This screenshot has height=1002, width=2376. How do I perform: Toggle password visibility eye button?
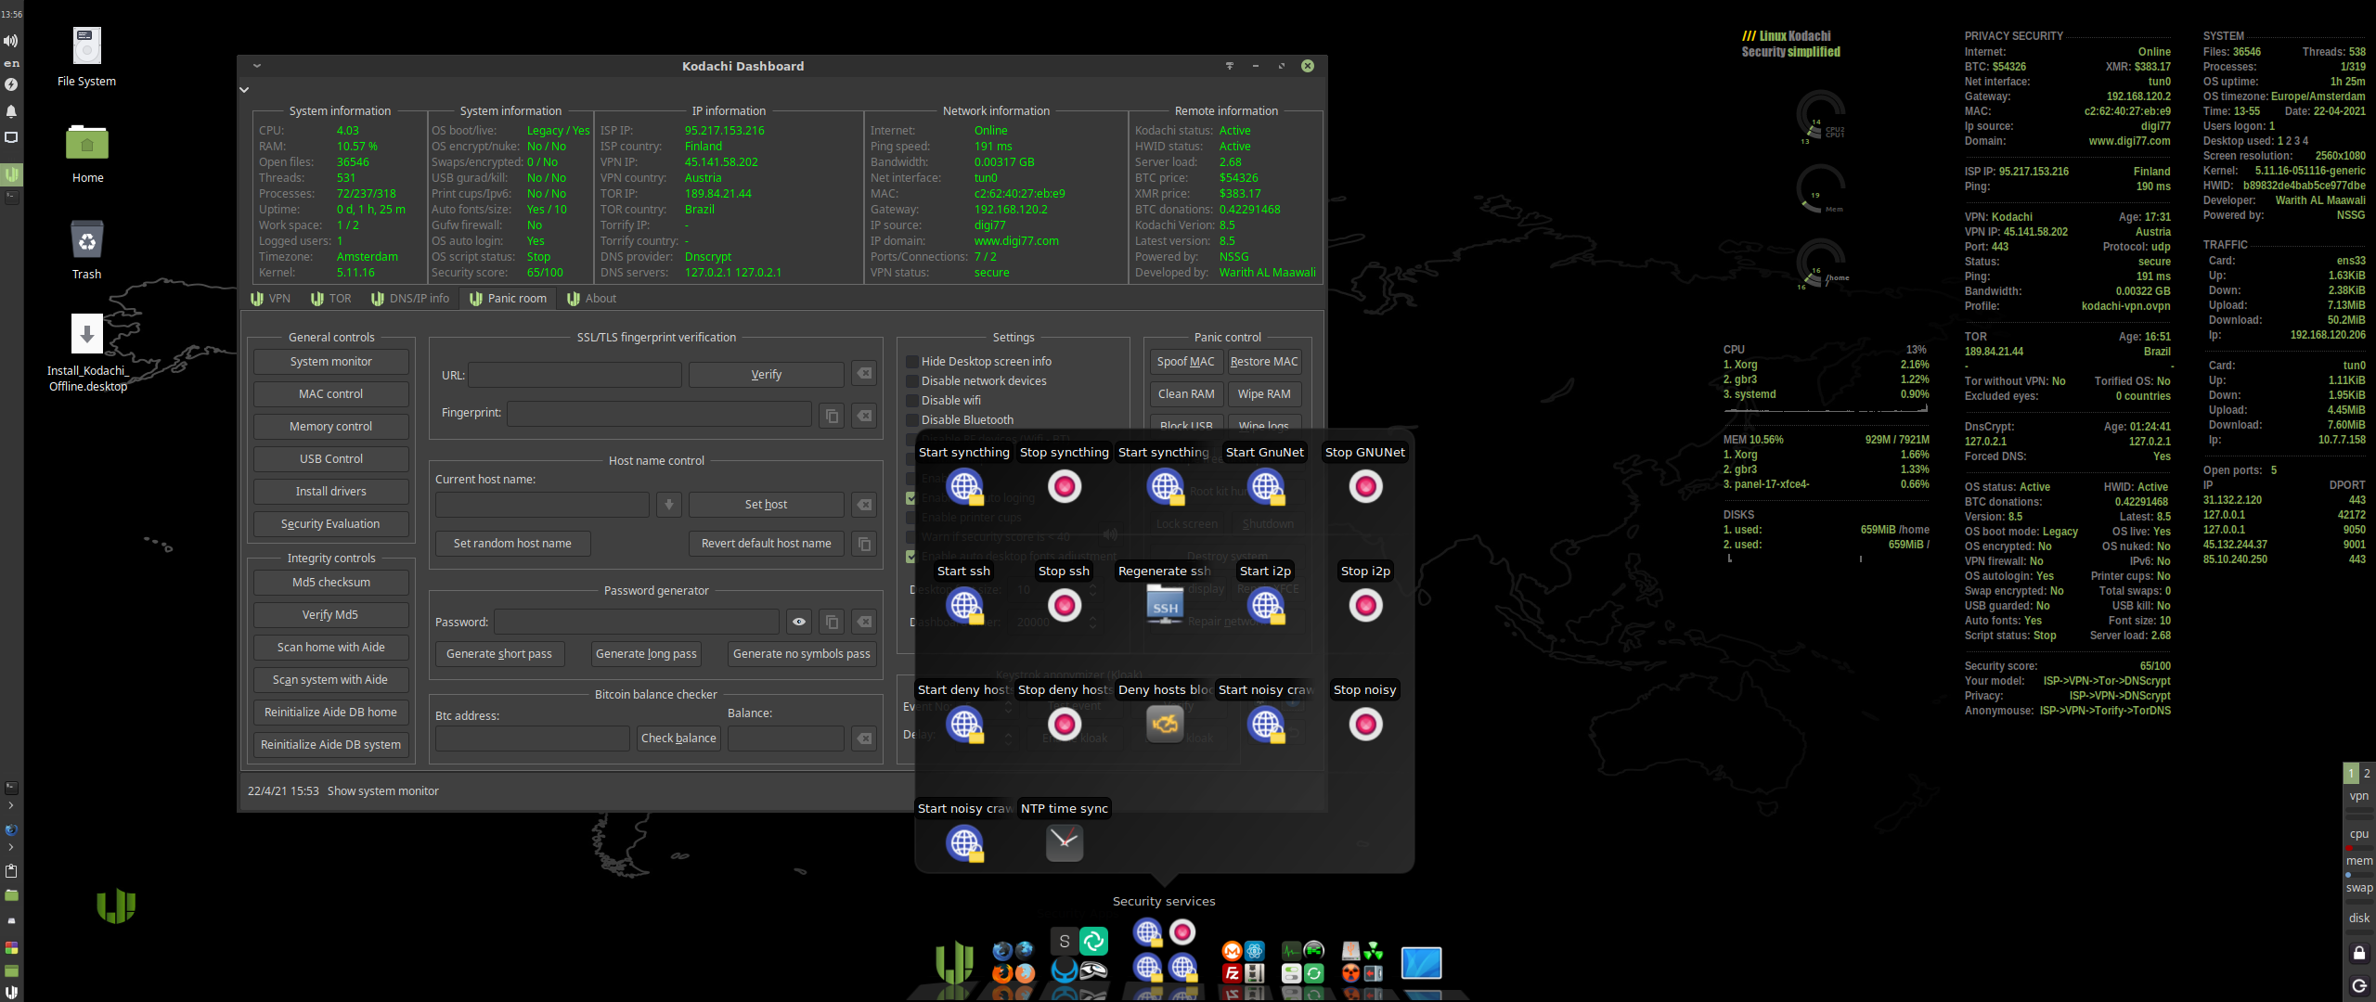pyautogui.click(x=799, y=622)
